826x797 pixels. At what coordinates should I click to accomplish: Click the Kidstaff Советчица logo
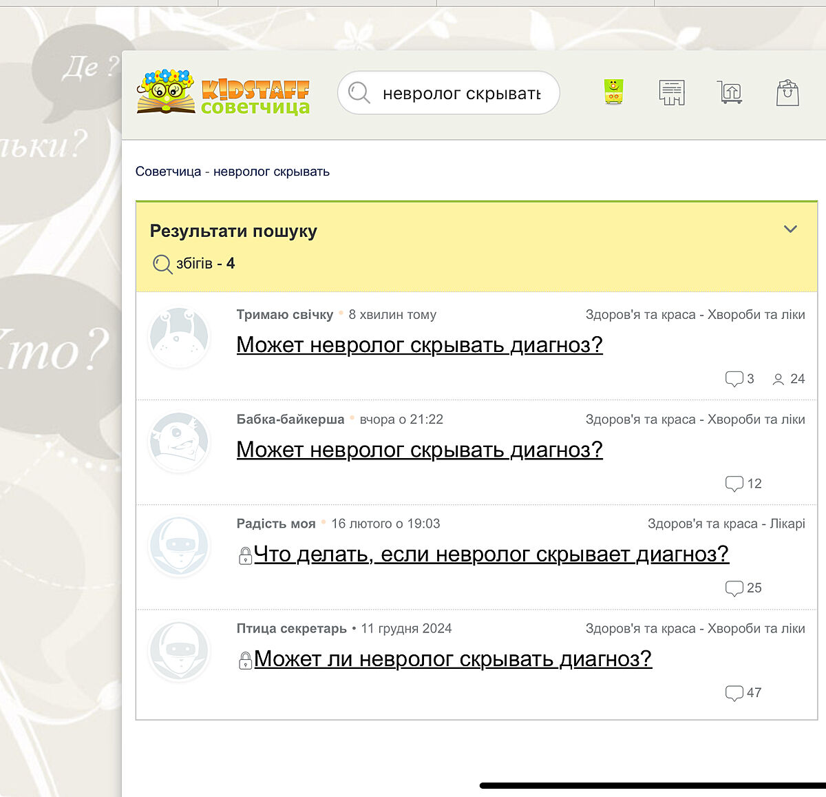tap(224, 92)
